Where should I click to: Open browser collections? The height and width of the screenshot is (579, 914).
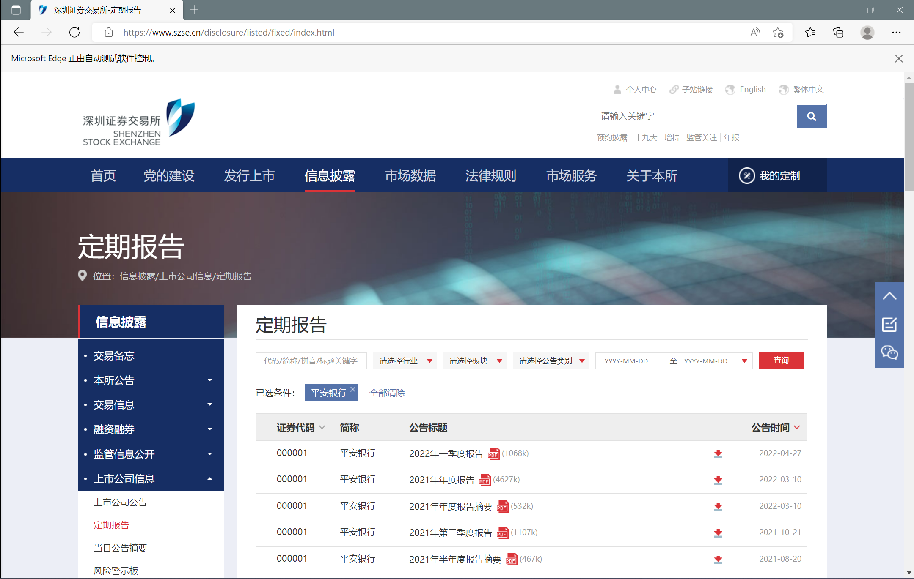(x=838, y=33)
